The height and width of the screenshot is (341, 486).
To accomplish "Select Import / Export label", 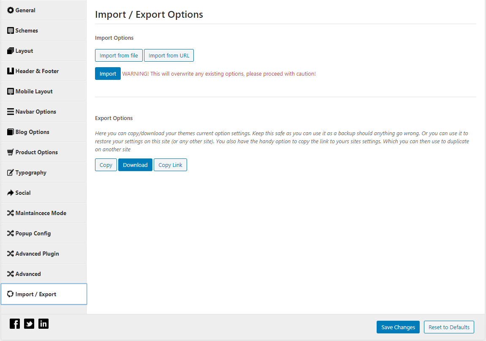I will point(36,294).
